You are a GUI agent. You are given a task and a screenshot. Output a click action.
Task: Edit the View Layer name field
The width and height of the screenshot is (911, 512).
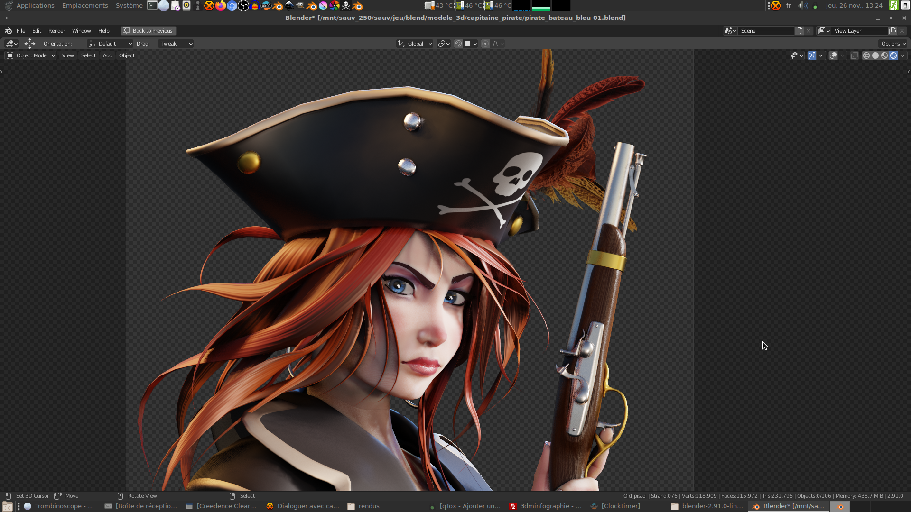[x=860, y=31]
